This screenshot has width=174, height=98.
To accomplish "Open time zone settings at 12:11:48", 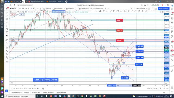I will pyautogui.click(x=152, y=89).
